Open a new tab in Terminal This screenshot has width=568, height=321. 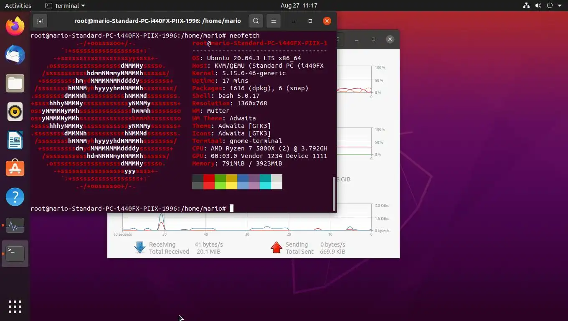[40, 21]
